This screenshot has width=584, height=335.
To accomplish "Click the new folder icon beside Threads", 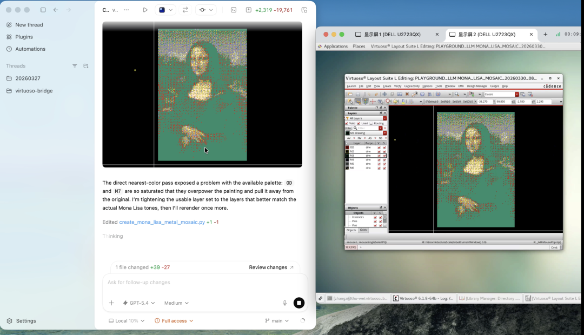I will (86, 66).
